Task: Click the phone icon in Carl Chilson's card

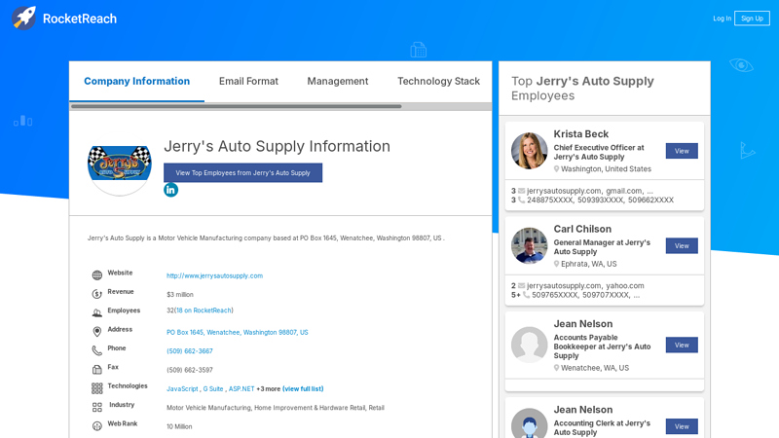Action: (526, 295)
